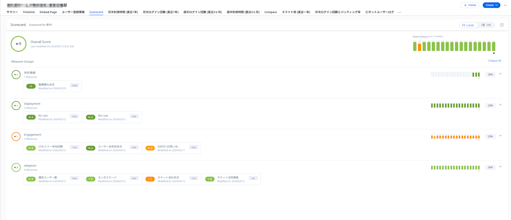Open the WU rate measure card
Screen dimensions: 511x220
pos(112,117)
